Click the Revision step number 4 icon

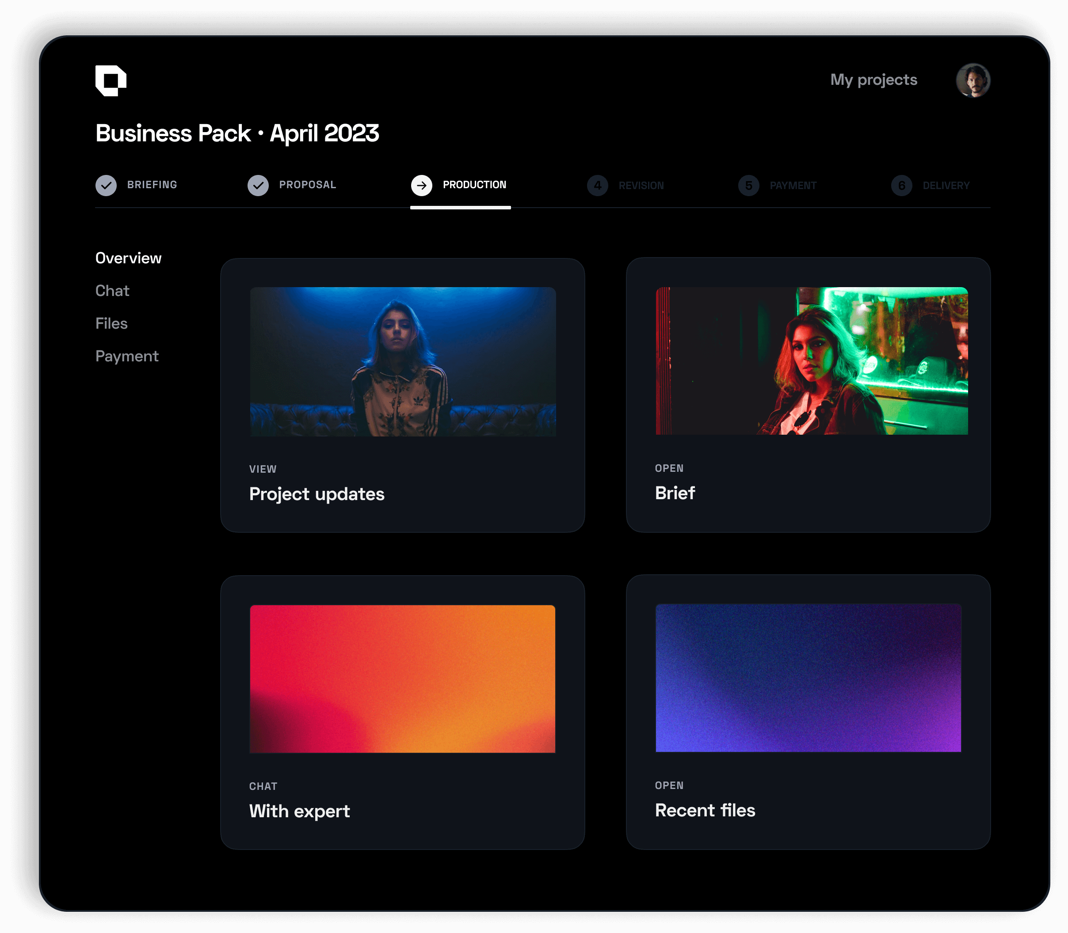597,186
